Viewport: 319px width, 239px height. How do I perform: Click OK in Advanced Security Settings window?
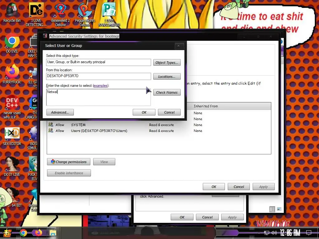point(214,187)
